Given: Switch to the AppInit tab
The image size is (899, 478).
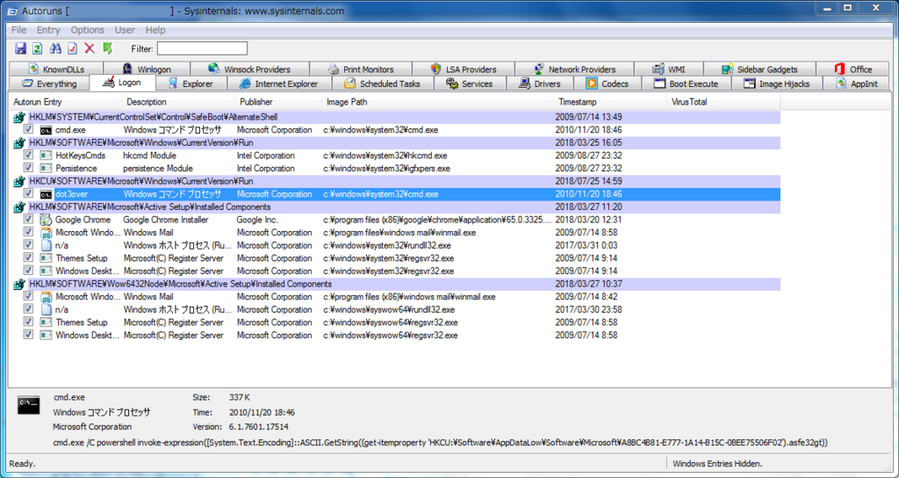Looking at the screenshot, I should pyautogui.click(x=857, y=83).
